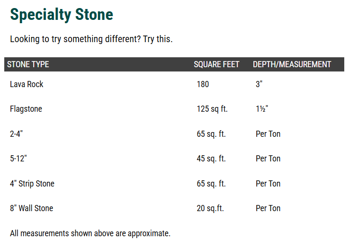Select the 4" Strip Stone cell
Viewport: 358px width, 249px height.
[x=32, y=184]
